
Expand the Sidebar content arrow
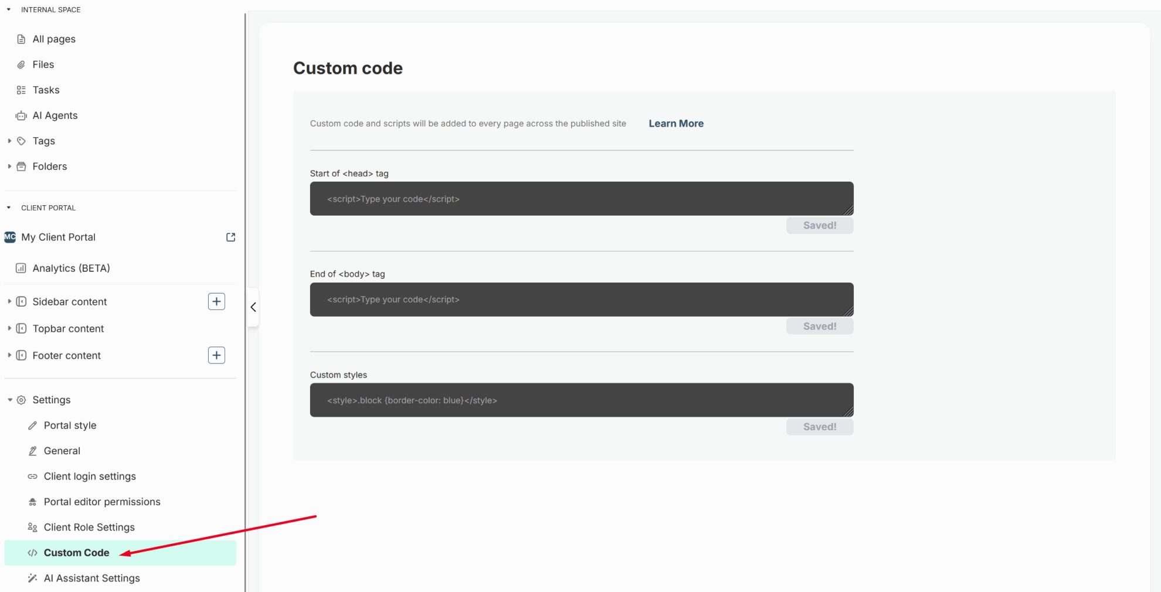[9, 301]
